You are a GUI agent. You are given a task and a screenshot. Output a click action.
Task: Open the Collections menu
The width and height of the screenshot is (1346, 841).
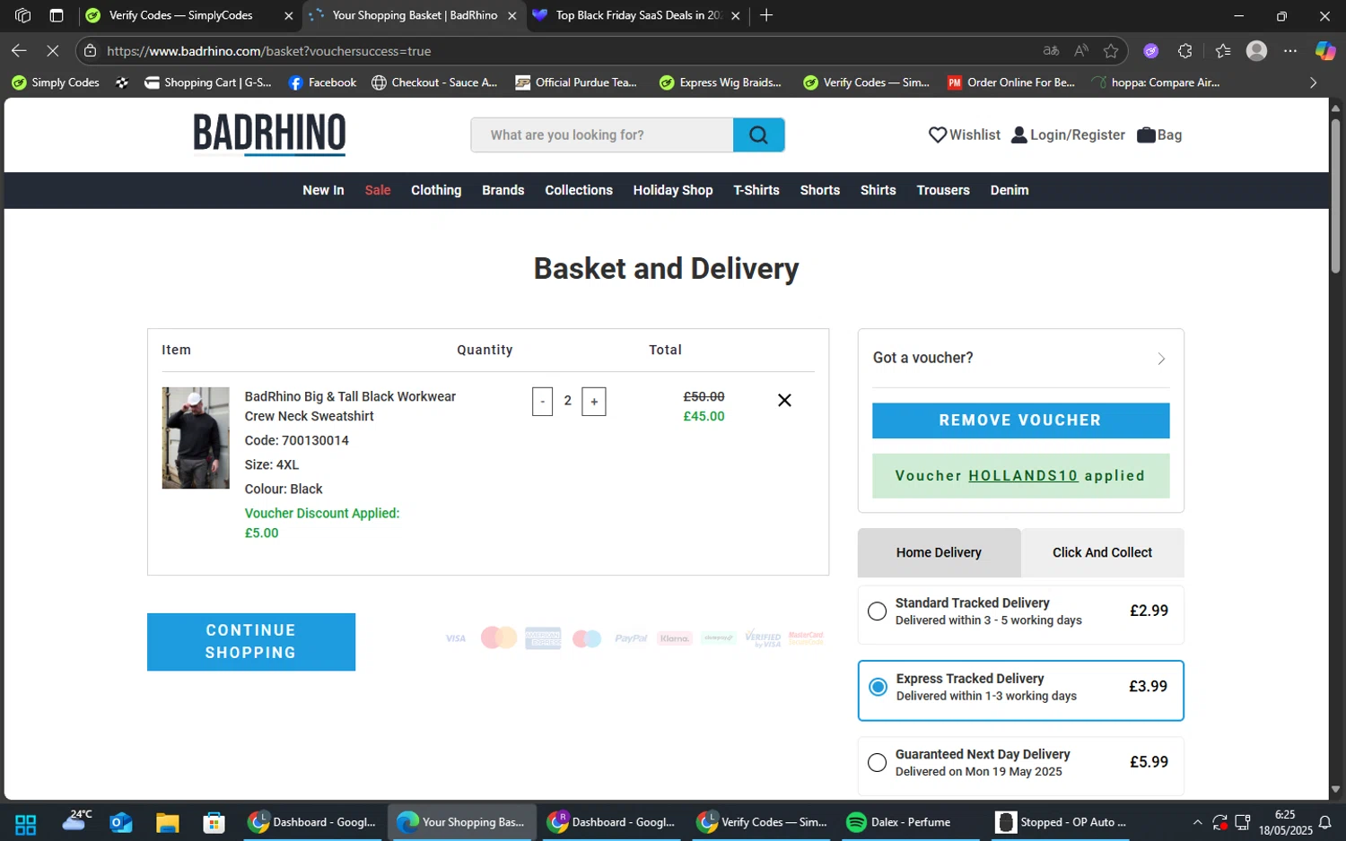point(579,190)
